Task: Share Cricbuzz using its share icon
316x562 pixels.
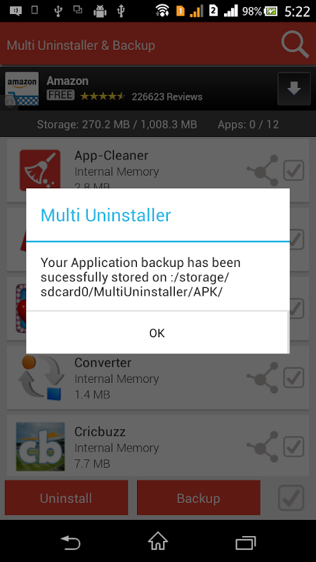Action: [263, 447]
